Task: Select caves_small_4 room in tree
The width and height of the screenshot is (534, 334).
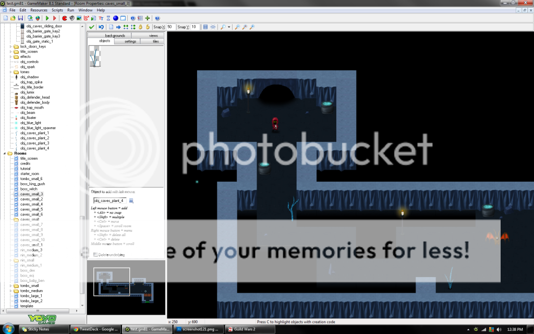Action: pyautogui.click(x=31, y=204)
